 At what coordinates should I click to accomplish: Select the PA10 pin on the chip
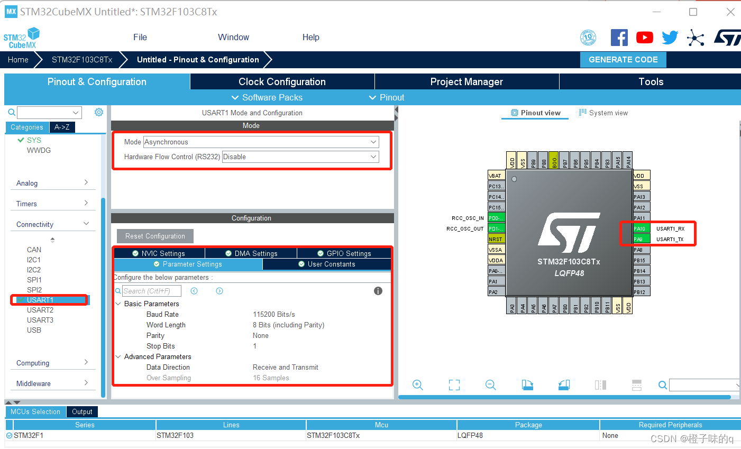point(642,228)
